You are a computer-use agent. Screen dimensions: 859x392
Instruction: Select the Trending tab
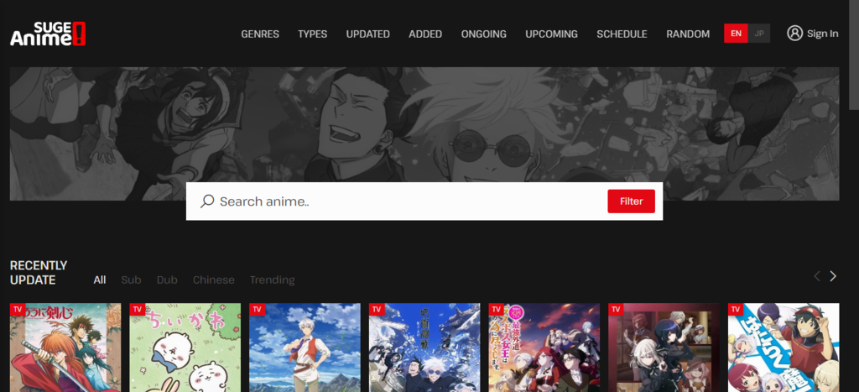(273, 280)
